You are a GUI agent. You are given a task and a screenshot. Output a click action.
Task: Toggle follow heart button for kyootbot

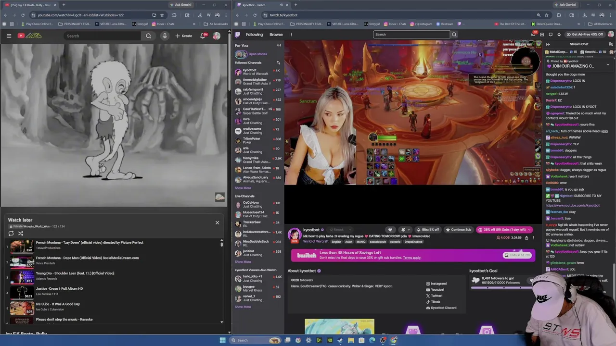click(390, 230)
